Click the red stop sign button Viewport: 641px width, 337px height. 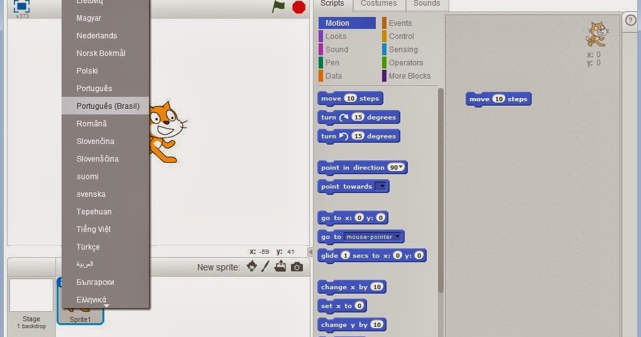pos(299,8)
